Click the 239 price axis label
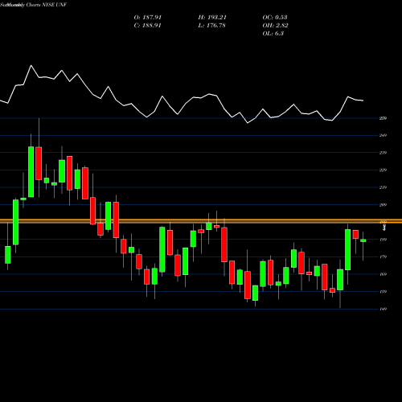 pyautogui.click(x=383, y=153)
